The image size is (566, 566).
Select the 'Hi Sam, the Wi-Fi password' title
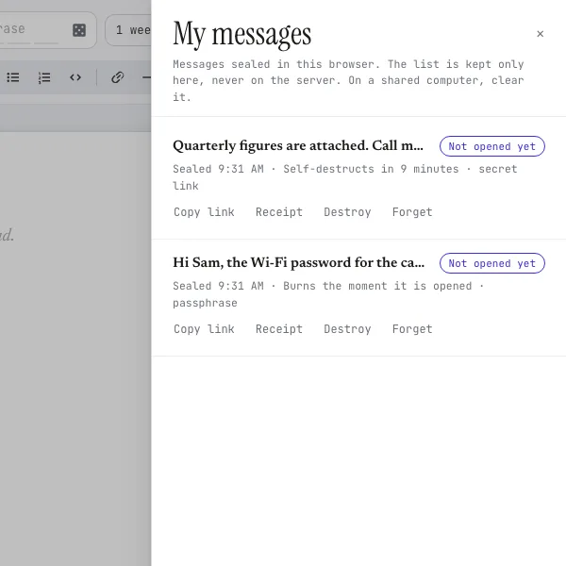point(298,262)
